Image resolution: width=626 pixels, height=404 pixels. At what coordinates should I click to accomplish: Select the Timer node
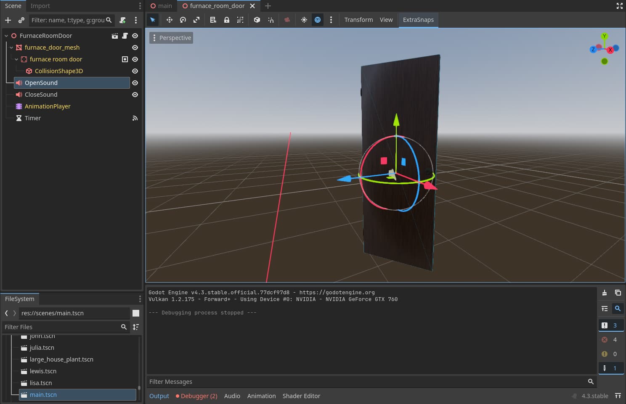tap(33, 118)
